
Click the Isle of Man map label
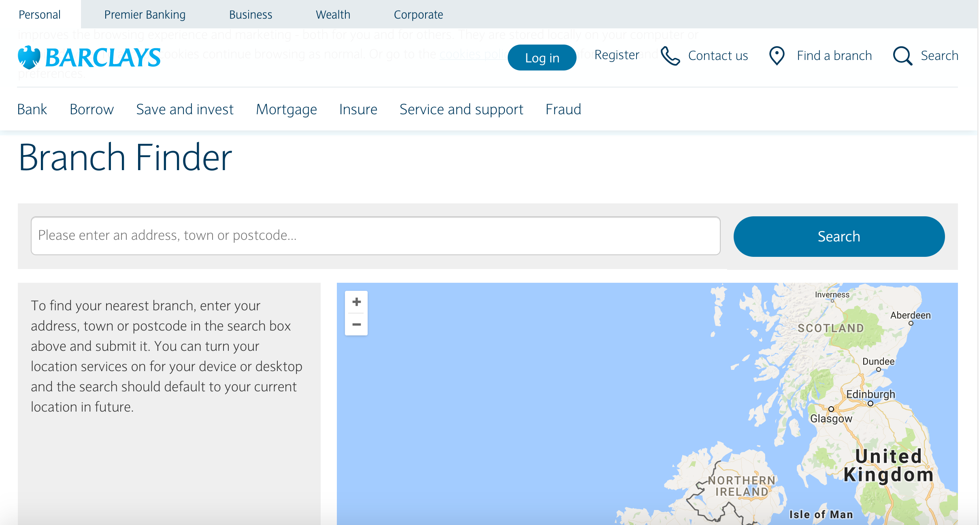click(x=821, y=514)
